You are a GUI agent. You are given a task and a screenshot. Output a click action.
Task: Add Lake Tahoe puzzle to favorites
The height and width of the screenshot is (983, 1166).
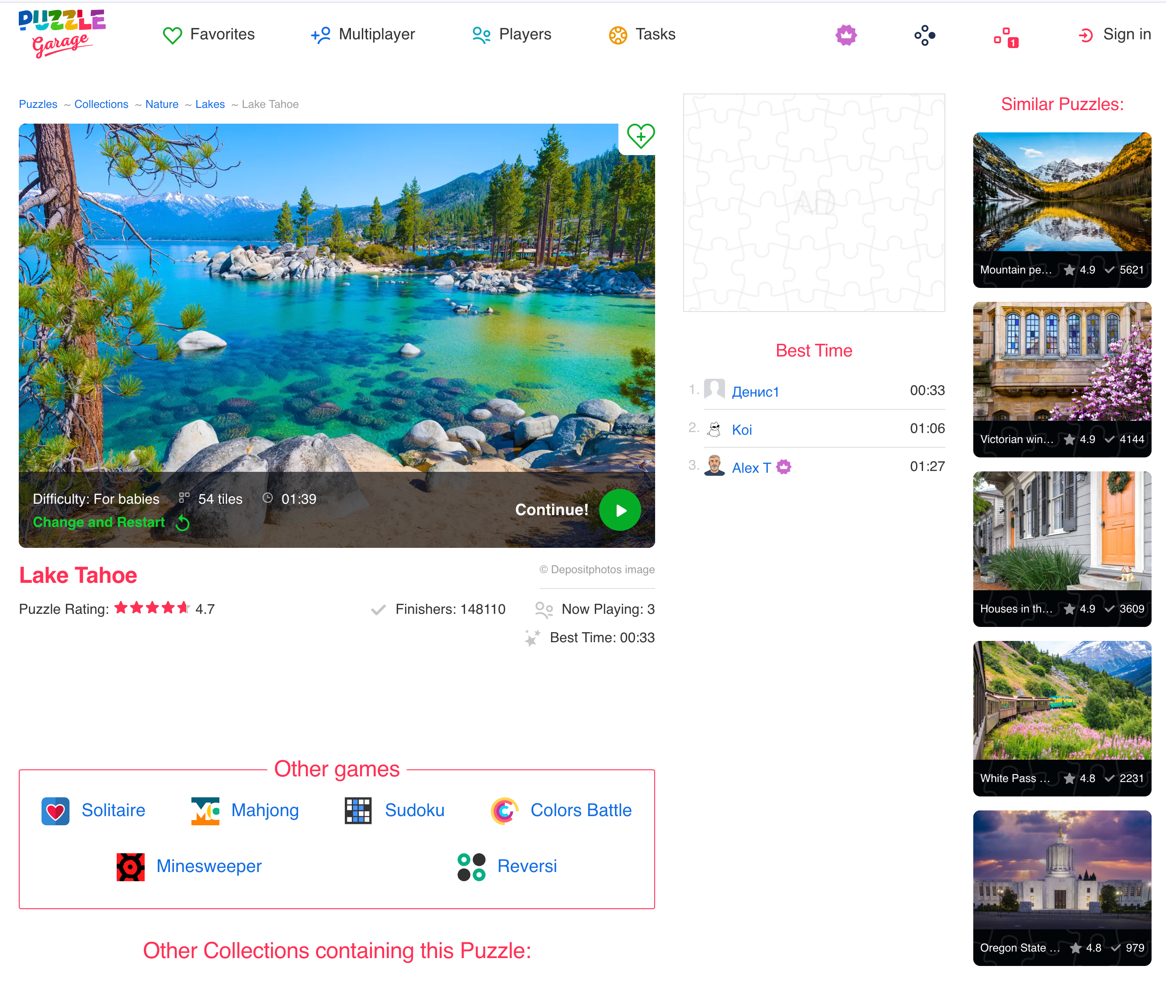(x=640, y=136)
